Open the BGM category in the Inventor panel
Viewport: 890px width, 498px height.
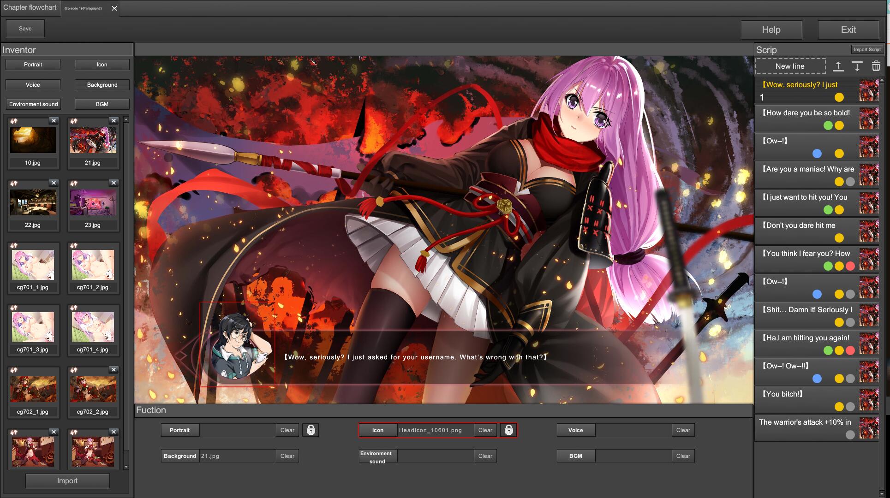[x=102, y=104]
